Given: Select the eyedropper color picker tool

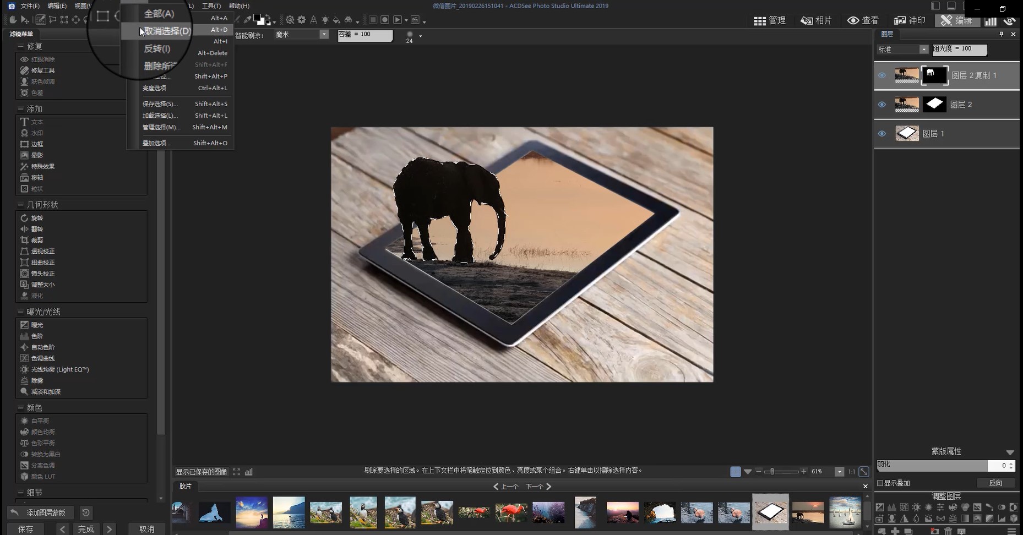Looking at the screenshot, I should [248, 20].
